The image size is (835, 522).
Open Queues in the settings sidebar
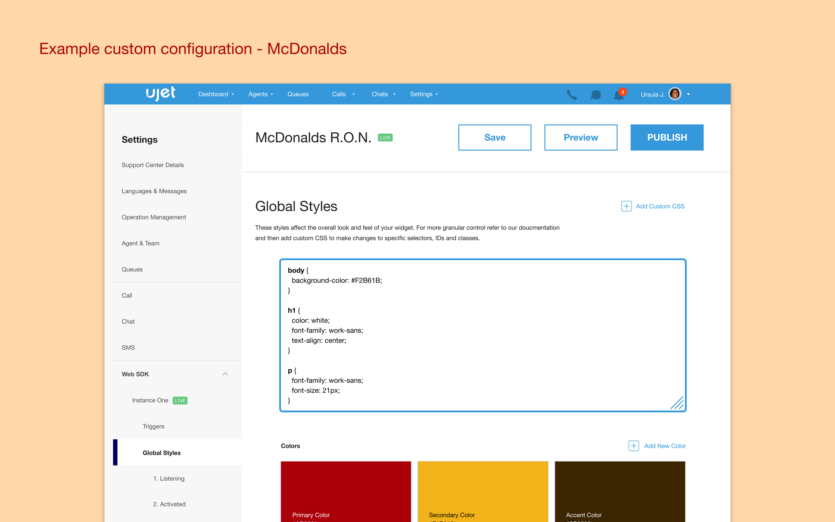point(132,269)
